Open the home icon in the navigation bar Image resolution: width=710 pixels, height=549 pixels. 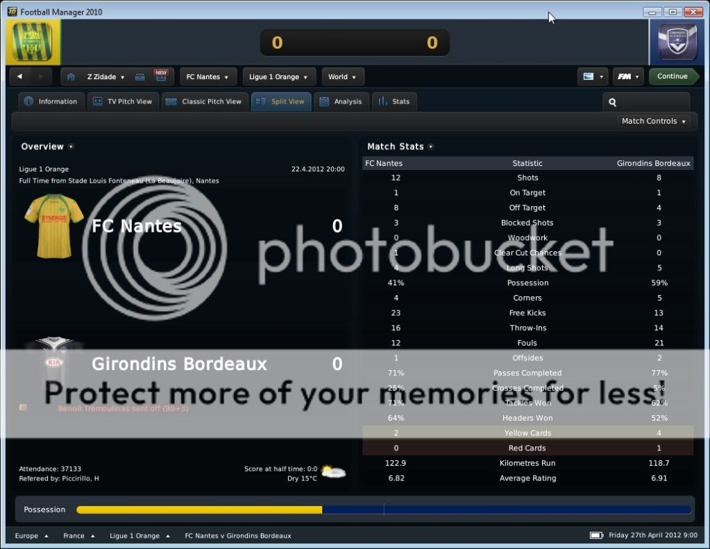point(71,77)
